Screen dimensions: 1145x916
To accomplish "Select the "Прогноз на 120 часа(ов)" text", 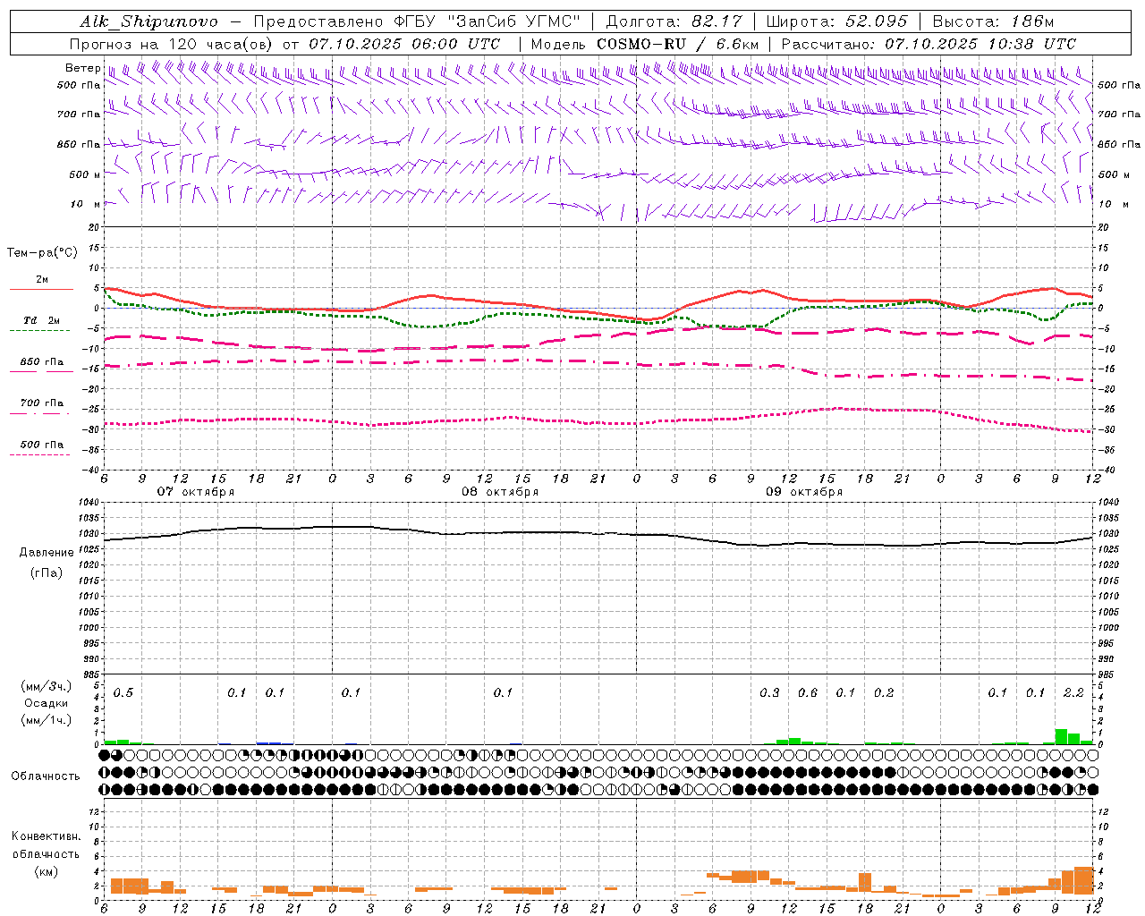I will coord(172,44).
